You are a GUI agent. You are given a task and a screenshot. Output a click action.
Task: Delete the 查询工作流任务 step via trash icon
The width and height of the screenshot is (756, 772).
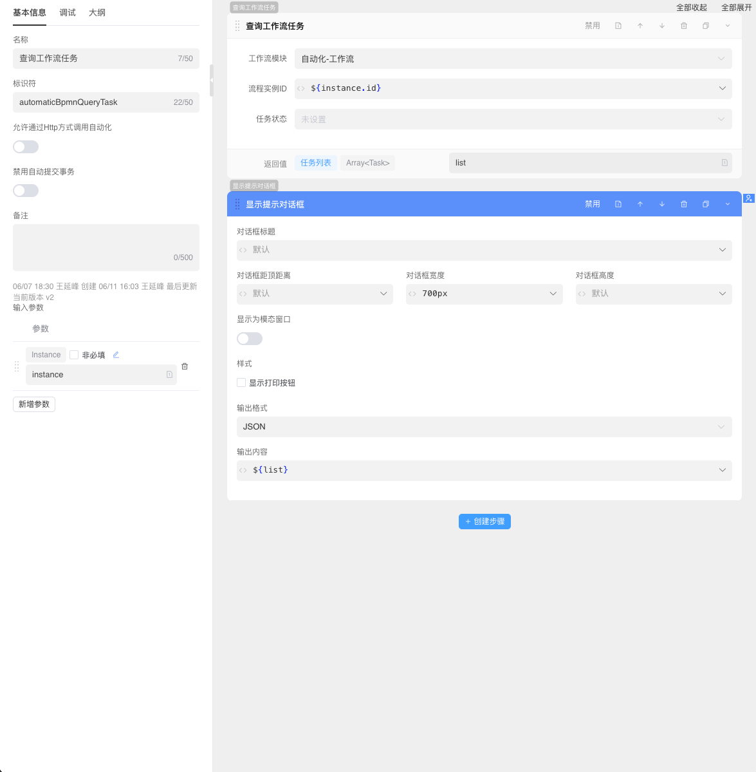click(x=684, y=26)
